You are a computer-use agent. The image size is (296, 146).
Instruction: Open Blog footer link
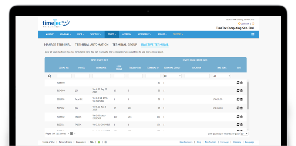point(199,142)
